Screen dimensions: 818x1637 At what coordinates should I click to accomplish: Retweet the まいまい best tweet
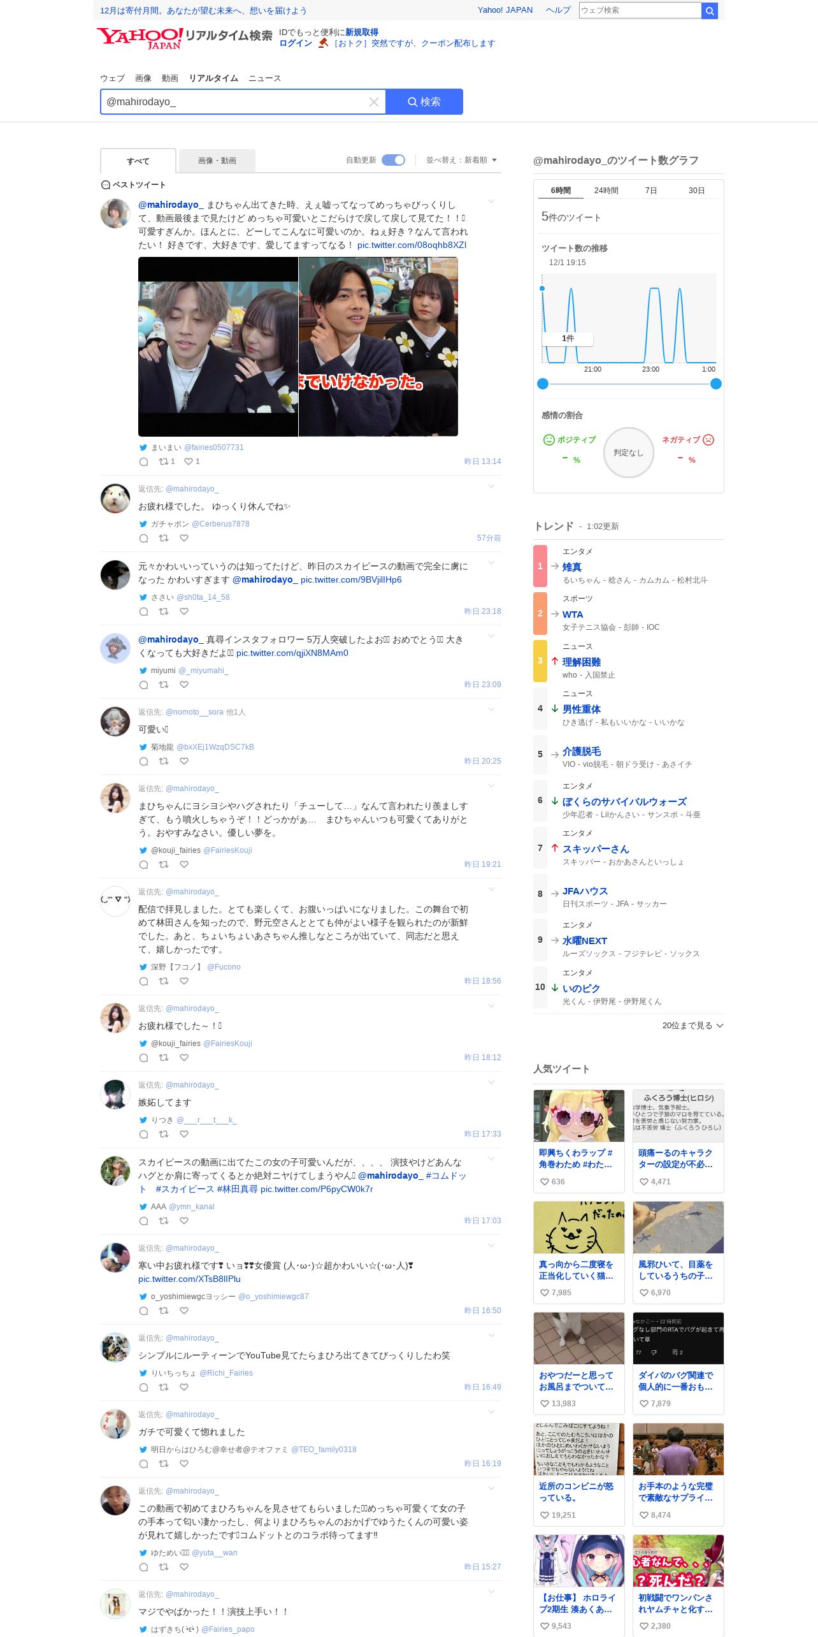(164, 462)
